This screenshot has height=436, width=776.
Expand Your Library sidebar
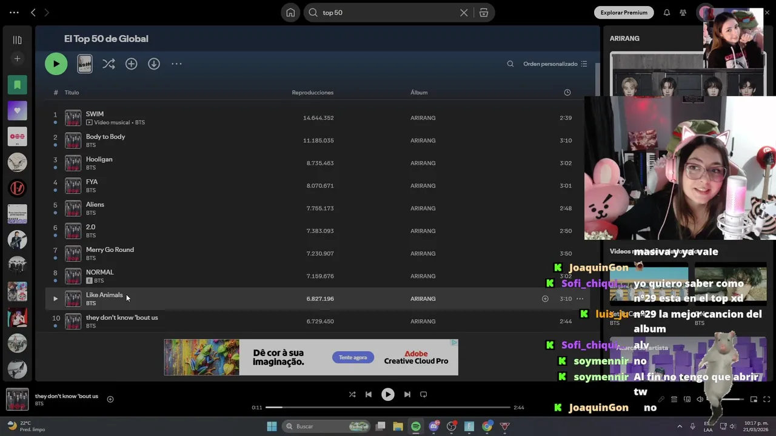[x=17, y=40]
